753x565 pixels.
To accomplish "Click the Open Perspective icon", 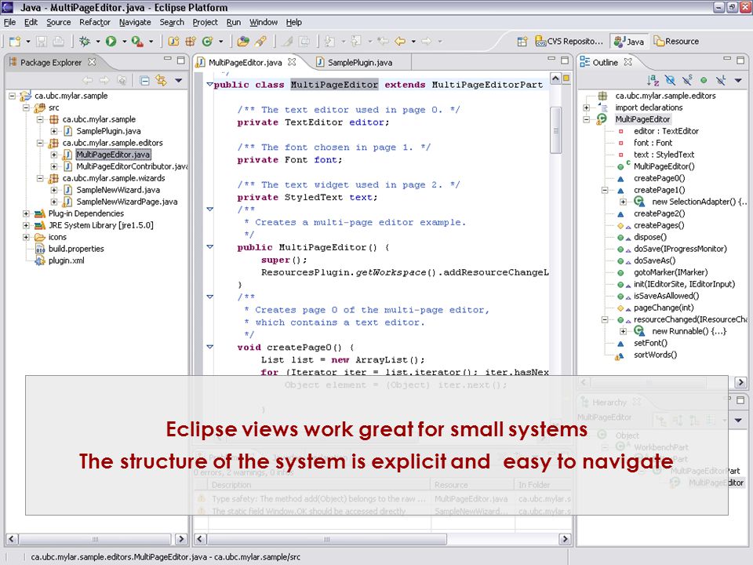I will coord(522,42).
